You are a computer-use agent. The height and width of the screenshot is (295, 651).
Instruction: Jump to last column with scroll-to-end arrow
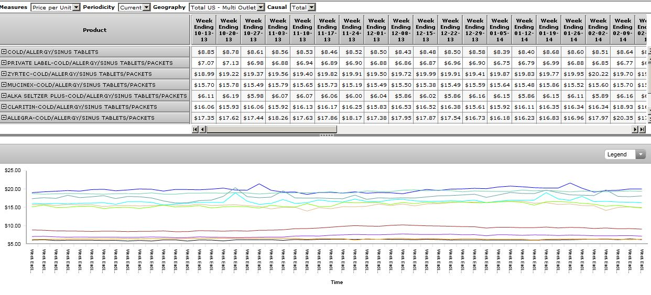coord(642,130)
